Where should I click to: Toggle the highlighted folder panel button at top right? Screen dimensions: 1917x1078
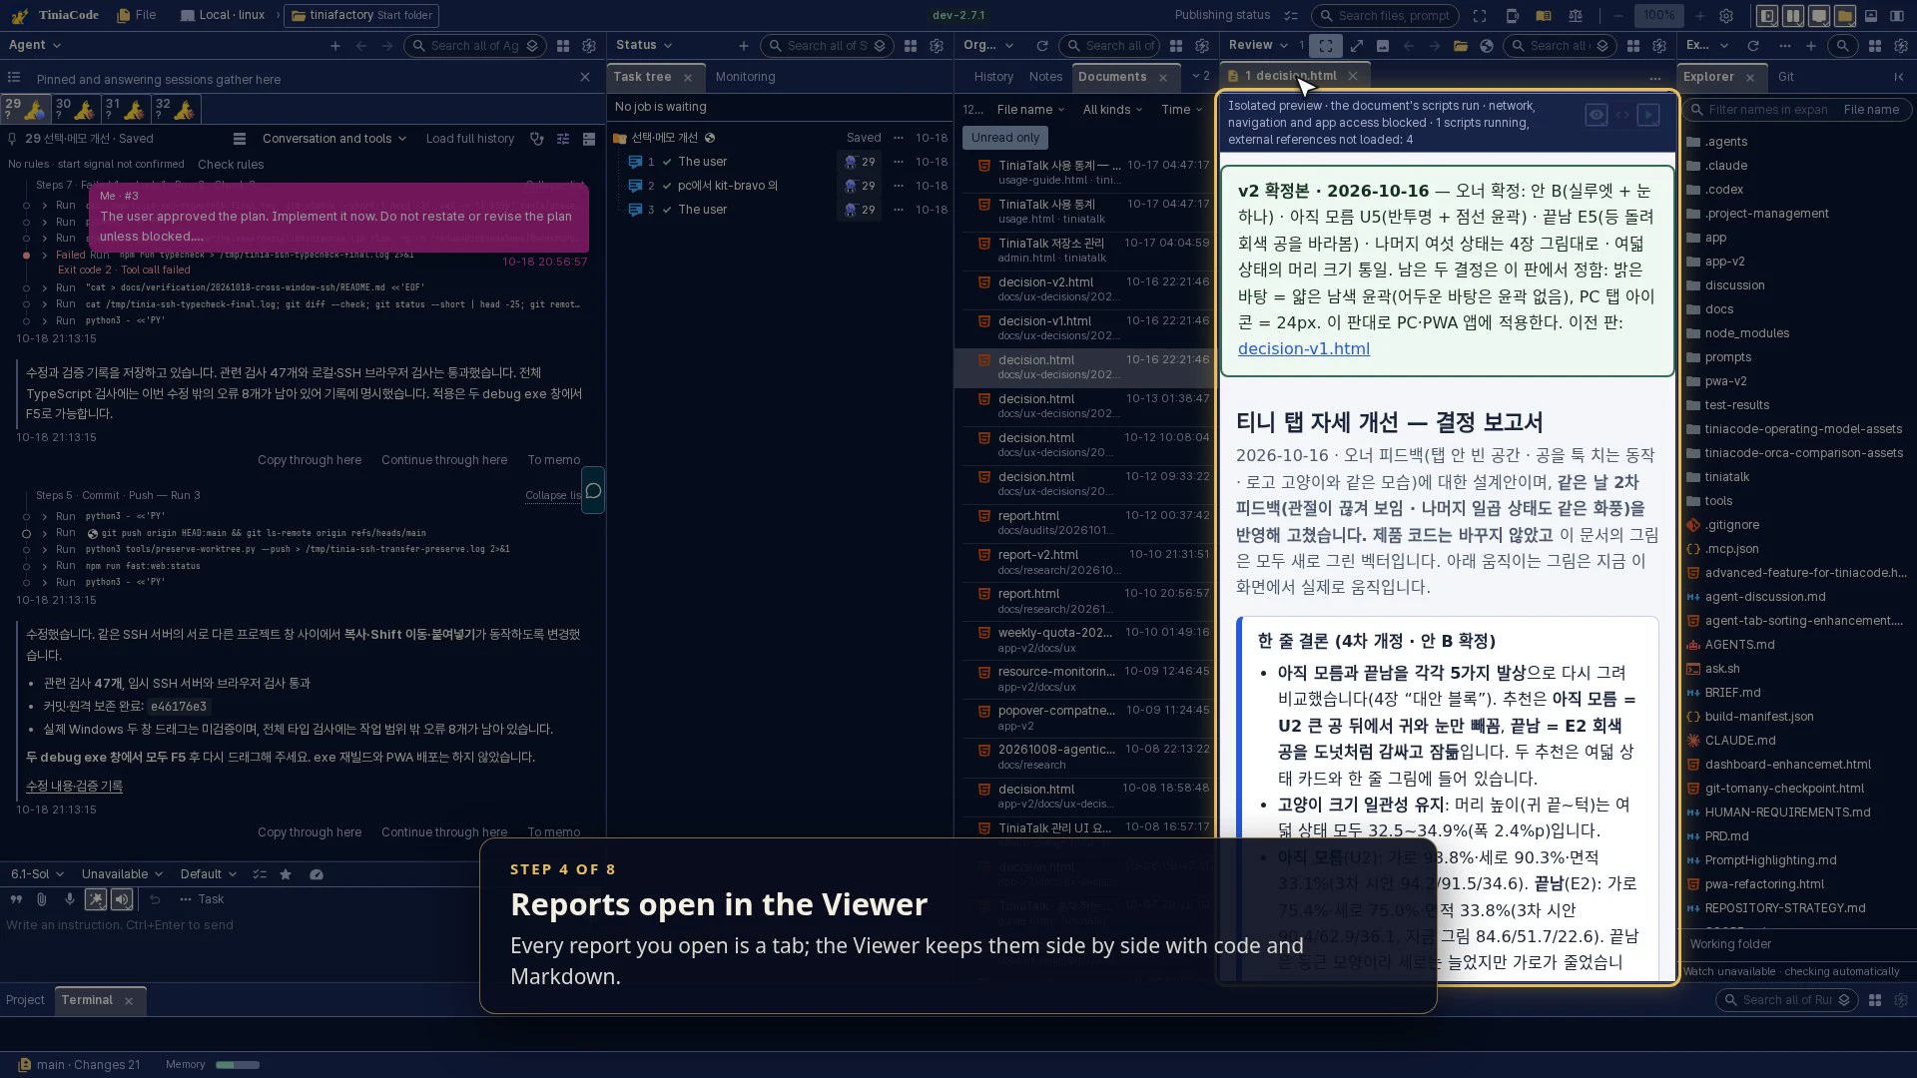(1845, 16)
